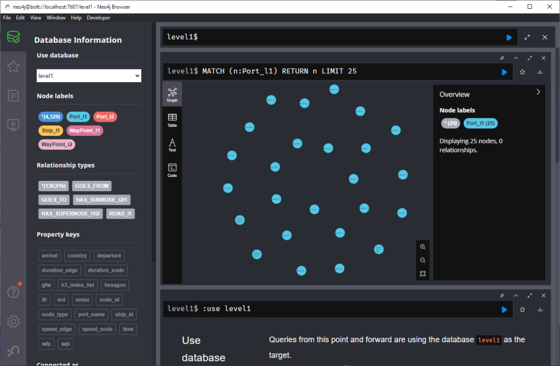Fit graph to screen using zoom-to-fit icon
The width and height of the screenshot is (560, 366).
point(423,274)
